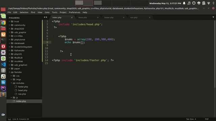Go to previous tab with left arrow
Image resolution: width=216 pixels, height=121 pixels.
(45, 17)
